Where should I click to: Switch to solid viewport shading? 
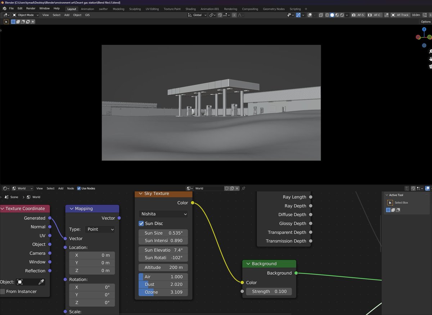pyautogui.click(x=332, y=15)
